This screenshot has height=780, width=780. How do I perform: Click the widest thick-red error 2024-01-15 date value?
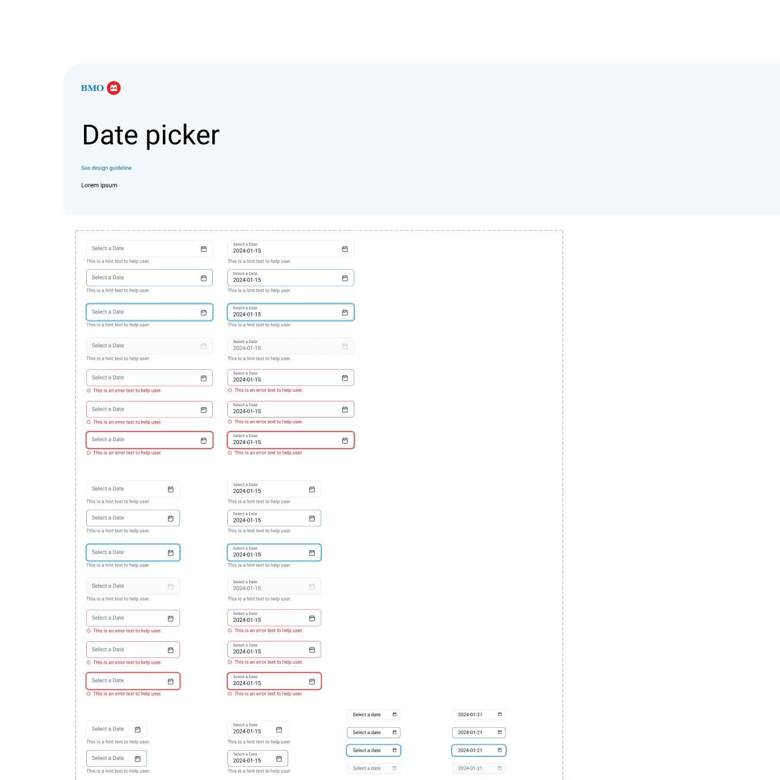coord(247,442)
